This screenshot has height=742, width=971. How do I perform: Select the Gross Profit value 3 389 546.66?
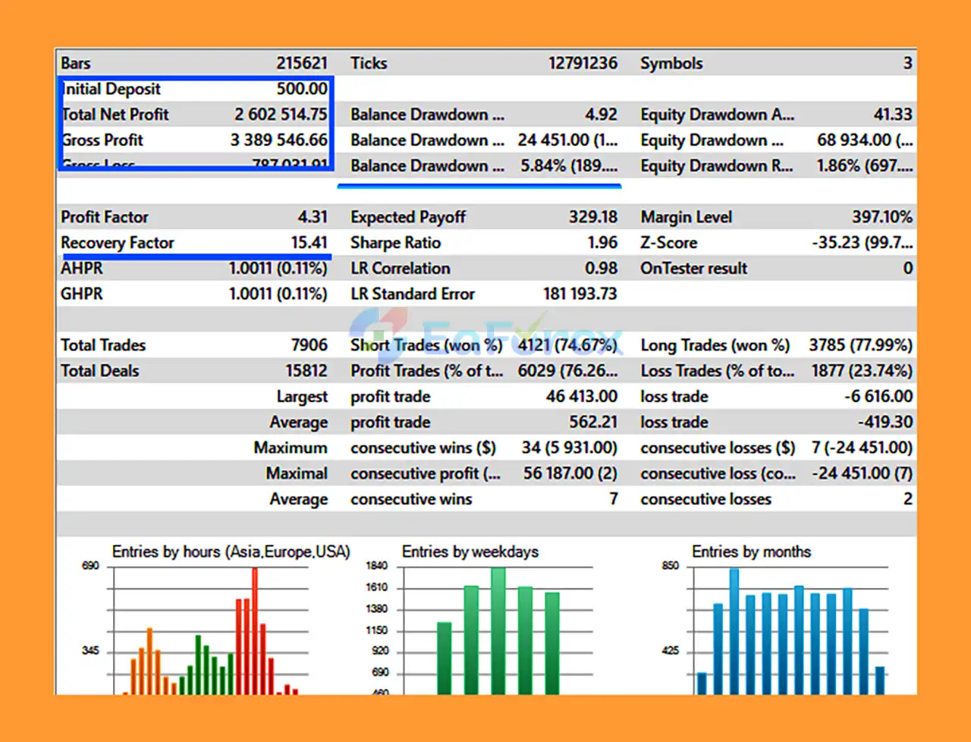click(278, 140)
